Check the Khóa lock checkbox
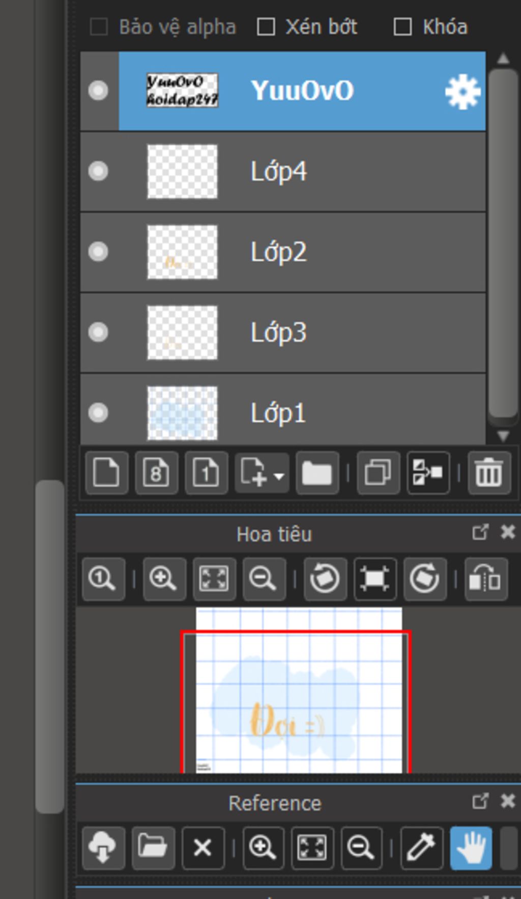The width and height of the screenshot is (521, 899). (x=402, y=27)
